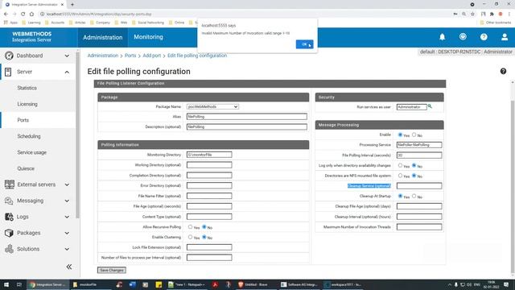Click the Logs sidebar icon
The image size is (515, 290).
tap(9, 217)
